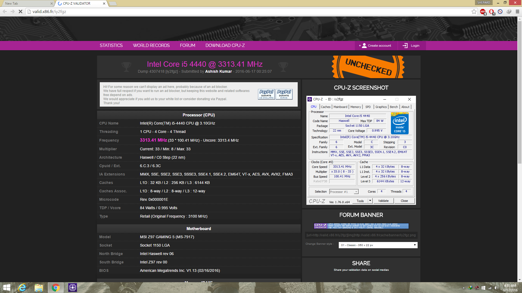This screenshot has height=293, width=522.
Task: Open the CPU-Z taskbar icon
Action: (73, 288)
